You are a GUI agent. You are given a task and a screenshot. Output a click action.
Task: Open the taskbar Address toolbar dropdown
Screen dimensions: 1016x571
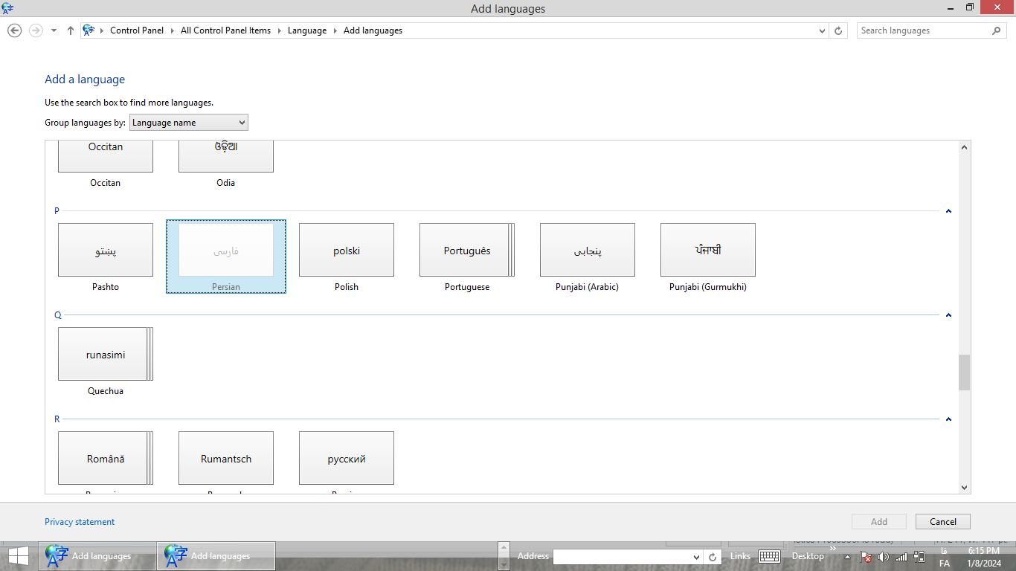(x=696, y=557)
